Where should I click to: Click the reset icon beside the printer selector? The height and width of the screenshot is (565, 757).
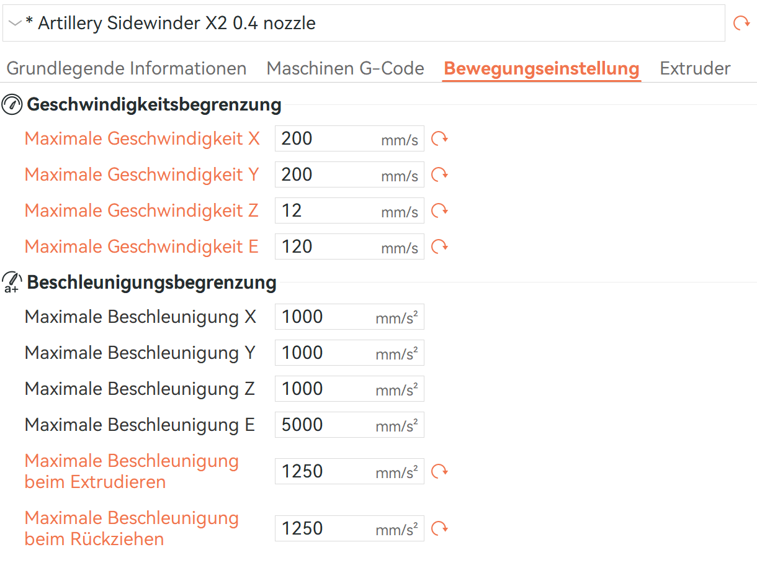(x=743, y=22)
